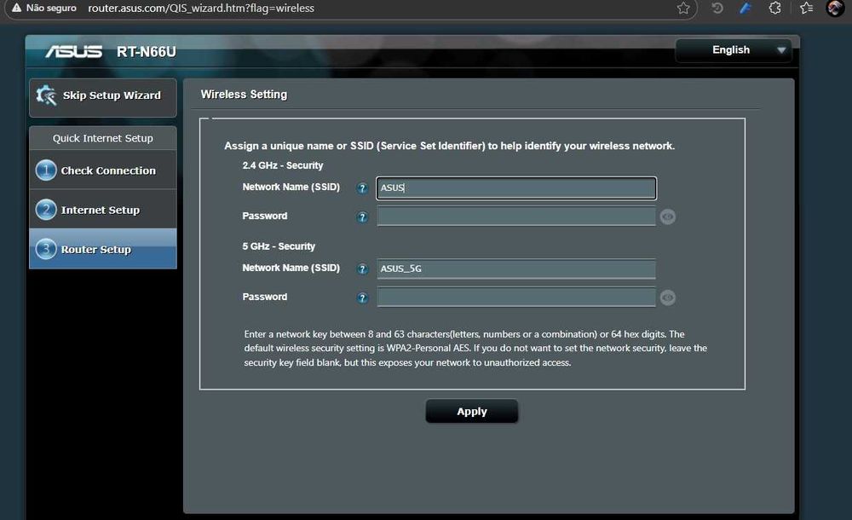Click the 'Não seguro' label
852x520 pixels.
[x=51, y=9]
